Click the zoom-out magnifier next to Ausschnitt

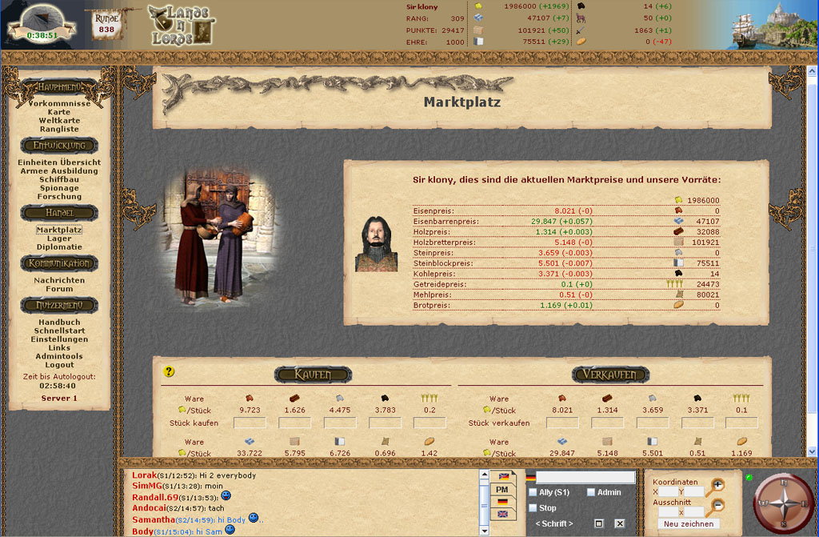[717, 506]
